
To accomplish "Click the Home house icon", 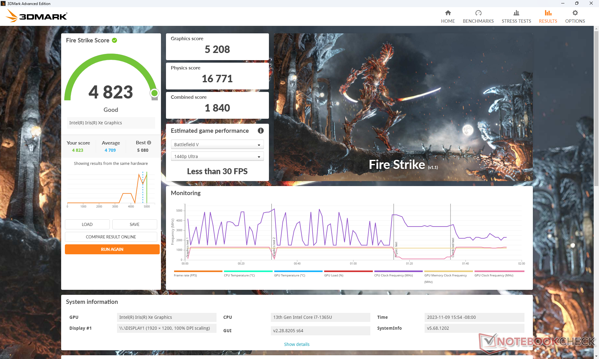I will [x=448, y=13].
